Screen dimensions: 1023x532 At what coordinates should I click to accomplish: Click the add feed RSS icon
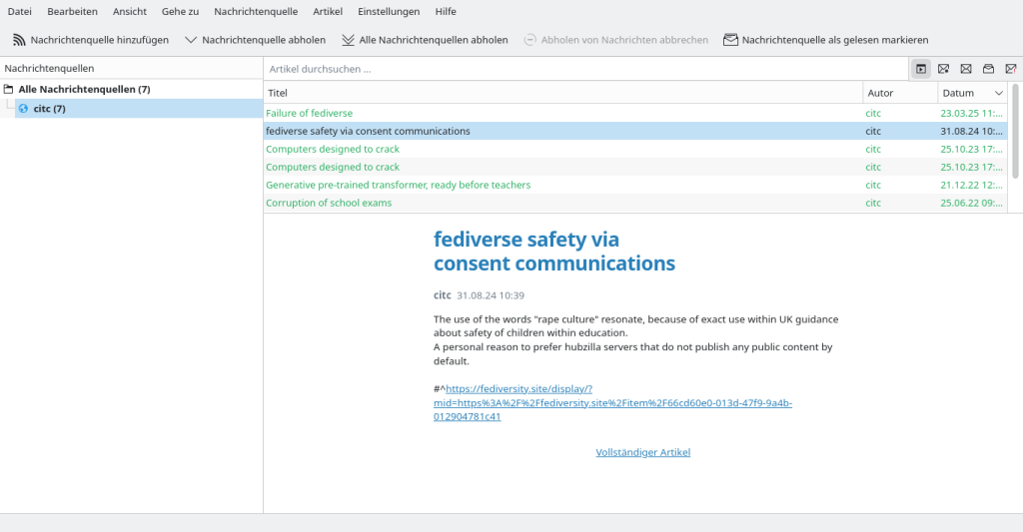(19, 40)
